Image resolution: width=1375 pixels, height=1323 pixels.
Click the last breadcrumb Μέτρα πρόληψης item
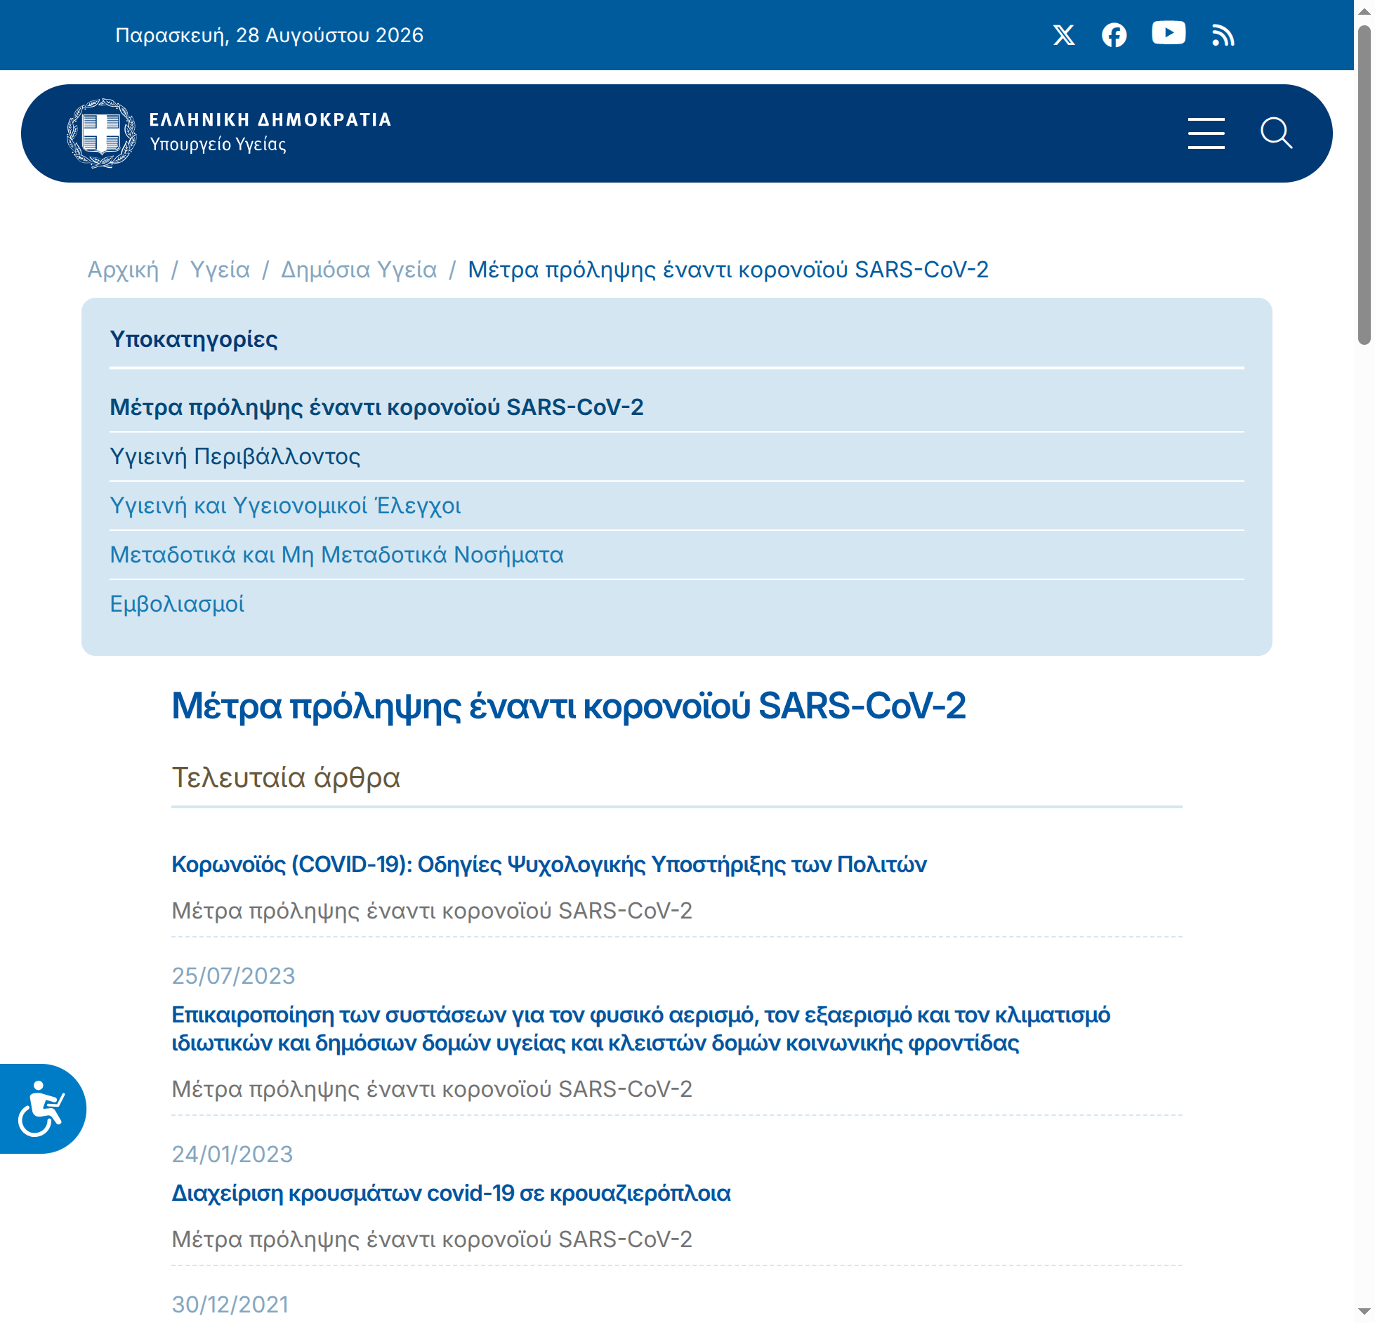(x=728, y=270)
